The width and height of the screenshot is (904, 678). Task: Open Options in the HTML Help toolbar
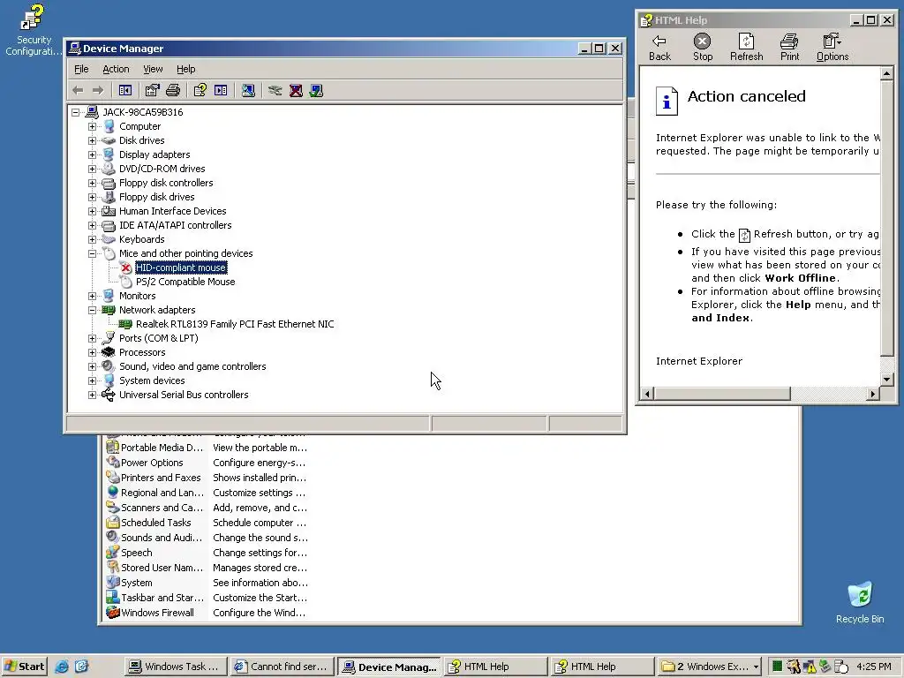click(x=832, y=48)
